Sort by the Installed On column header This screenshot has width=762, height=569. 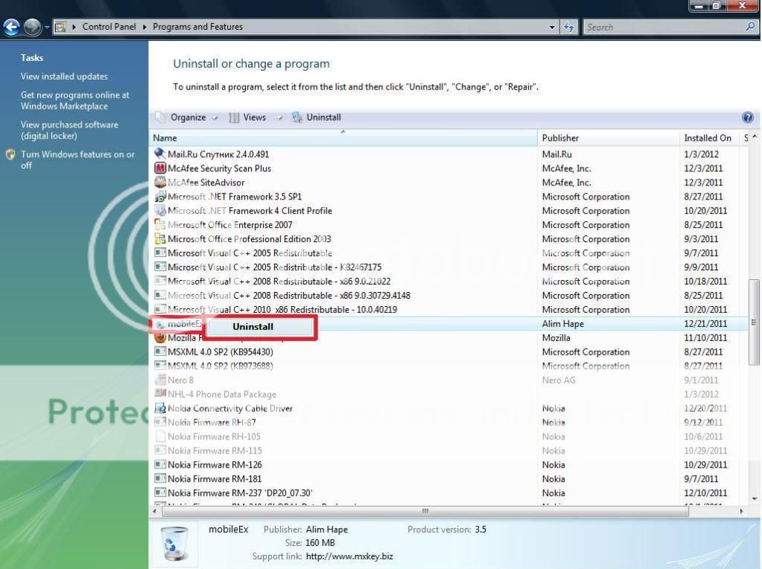[710, 138]
